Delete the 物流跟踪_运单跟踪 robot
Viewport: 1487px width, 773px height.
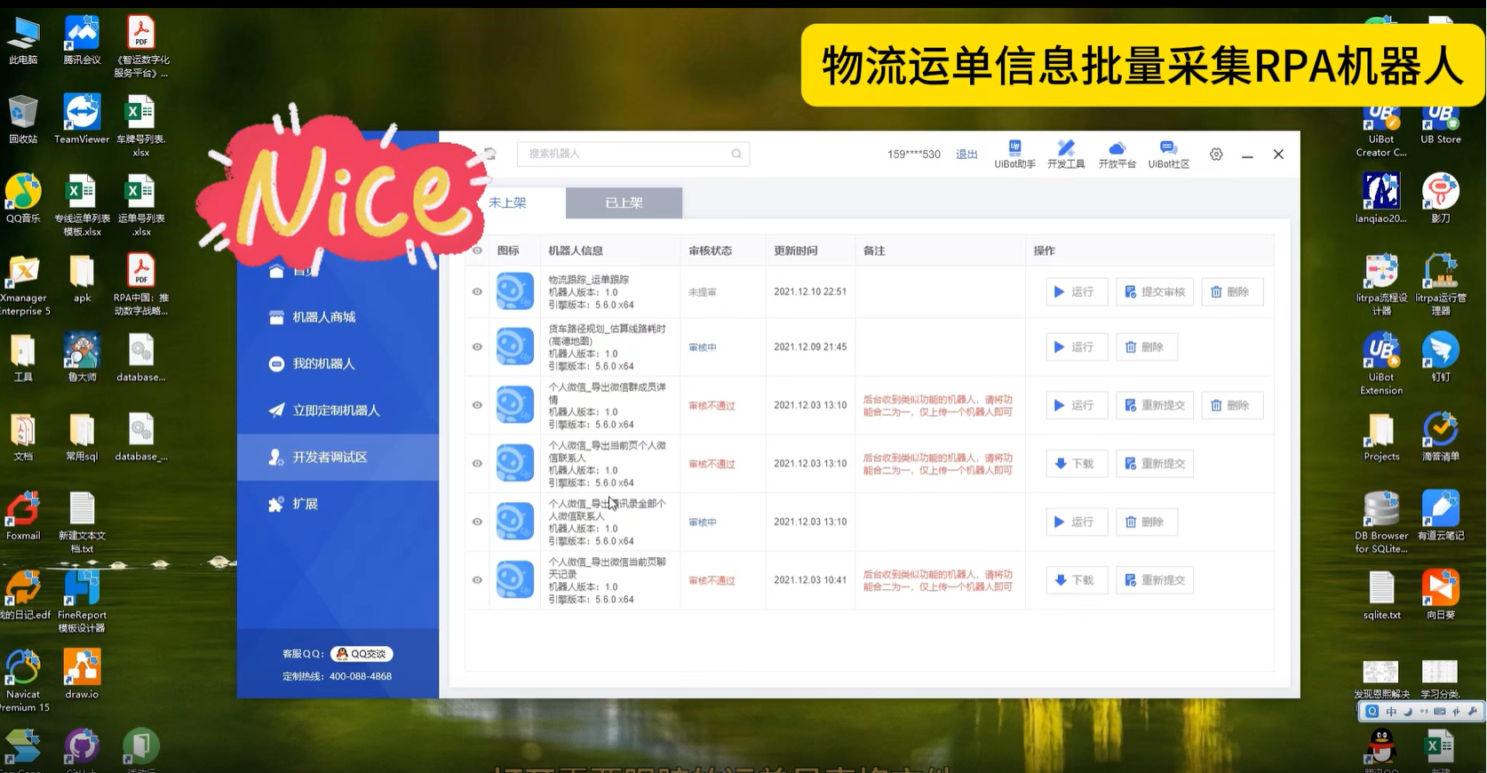coord(1232,291)
